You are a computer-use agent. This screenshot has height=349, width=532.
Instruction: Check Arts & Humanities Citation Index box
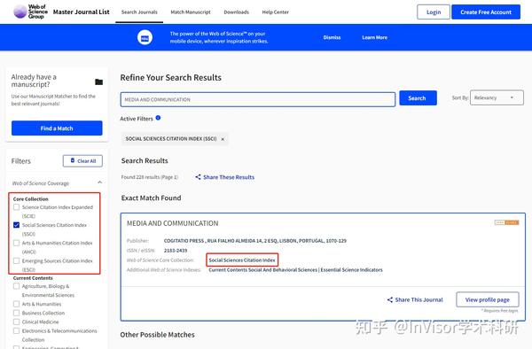point(16,243)
